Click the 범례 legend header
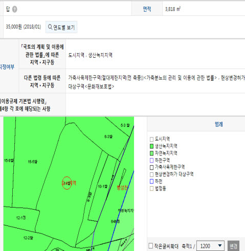Image resolution: width=245 pixels, height=251 pixels. click(x=219, y=124)
